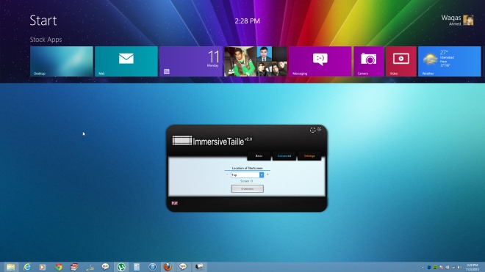Screen dimensions: 485x272
Task: Open the Desktop tile on Start screen
Action: (x=62, y=62)
